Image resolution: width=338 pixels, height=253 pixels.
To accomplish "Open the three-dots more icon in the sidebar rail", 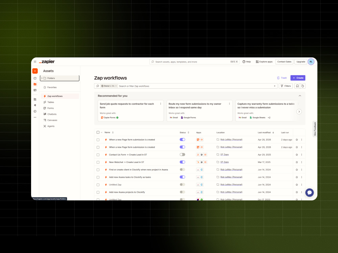I will pyautogui.click(x=35, y=117).
